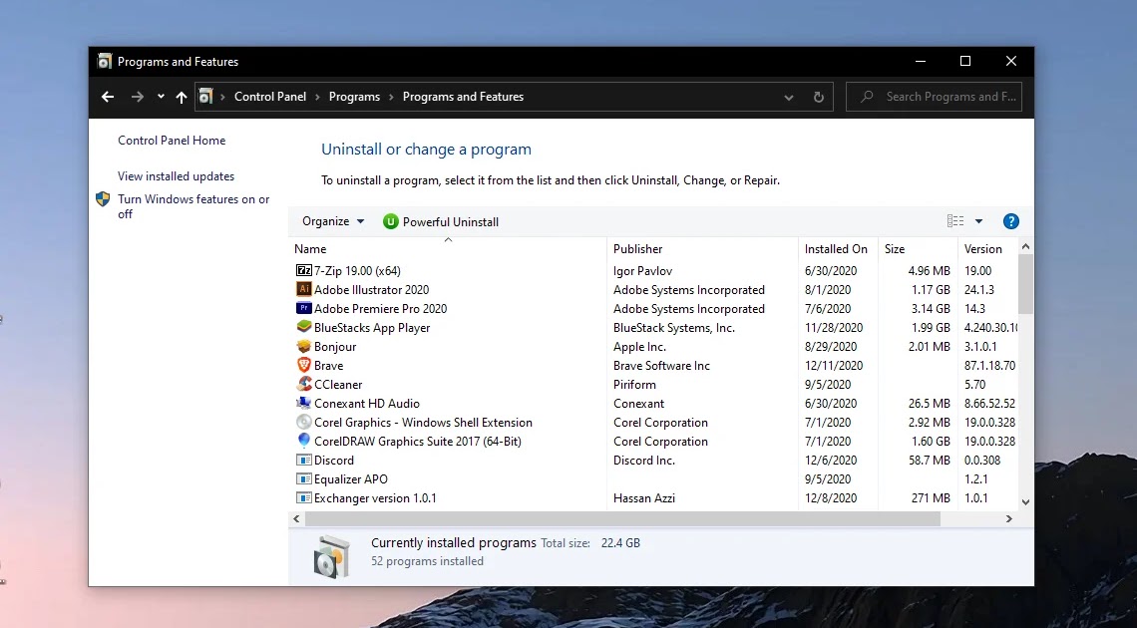Click the CorelDRAW Graphics Suite balloon icon

[x=304, y=441]
